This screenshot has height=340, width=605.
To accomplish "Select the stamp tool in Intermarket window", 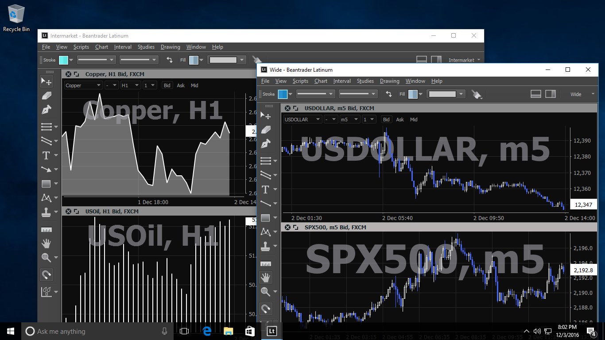I will pos(46,212).
